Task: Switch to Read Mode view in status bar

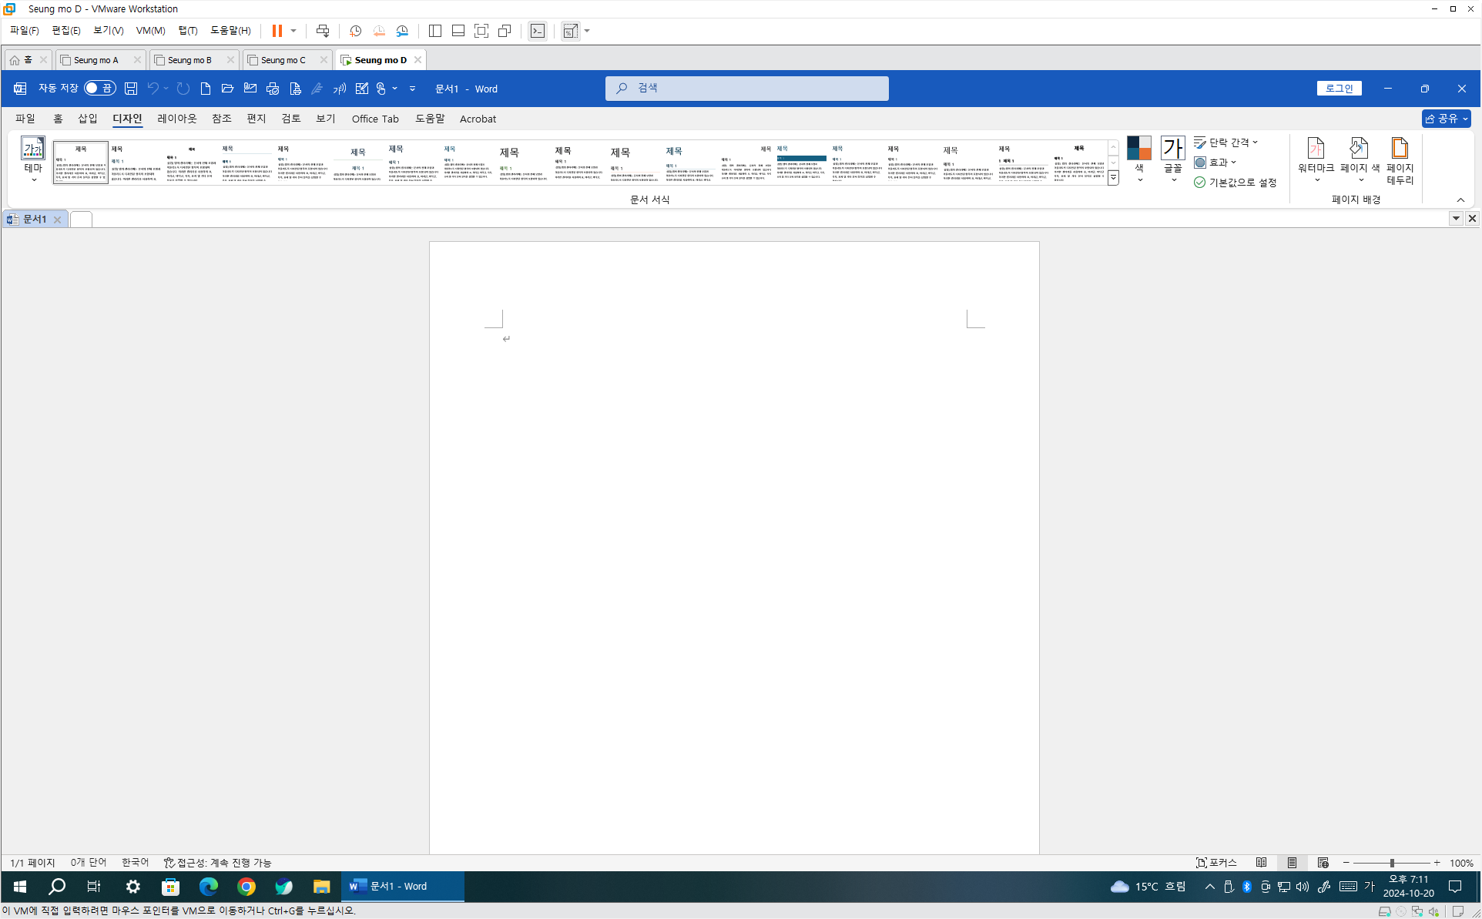Action: 1261,863
